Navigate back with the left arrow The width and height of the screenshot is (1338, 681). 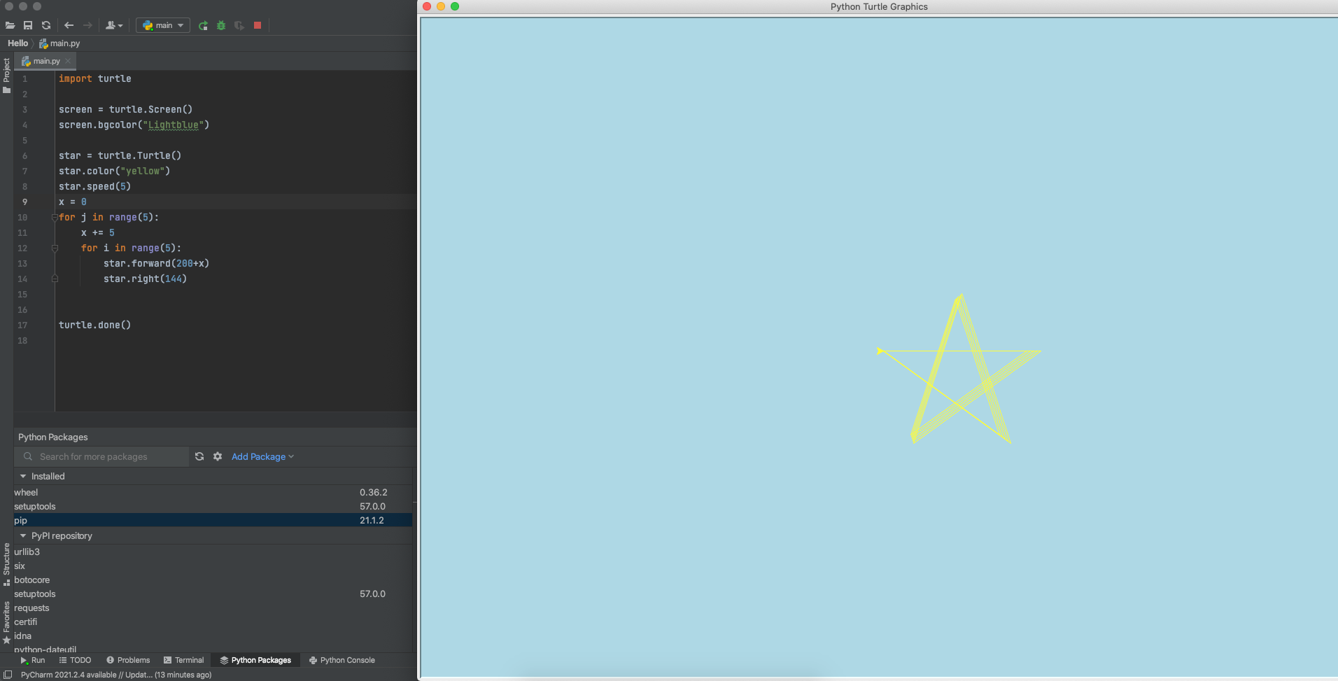(69, 25)
